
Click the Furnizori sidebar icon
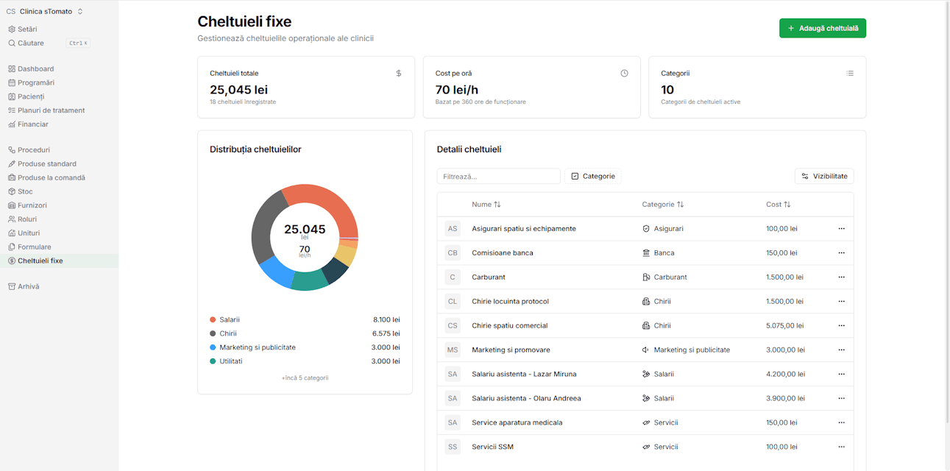click(x=12, y=205)
